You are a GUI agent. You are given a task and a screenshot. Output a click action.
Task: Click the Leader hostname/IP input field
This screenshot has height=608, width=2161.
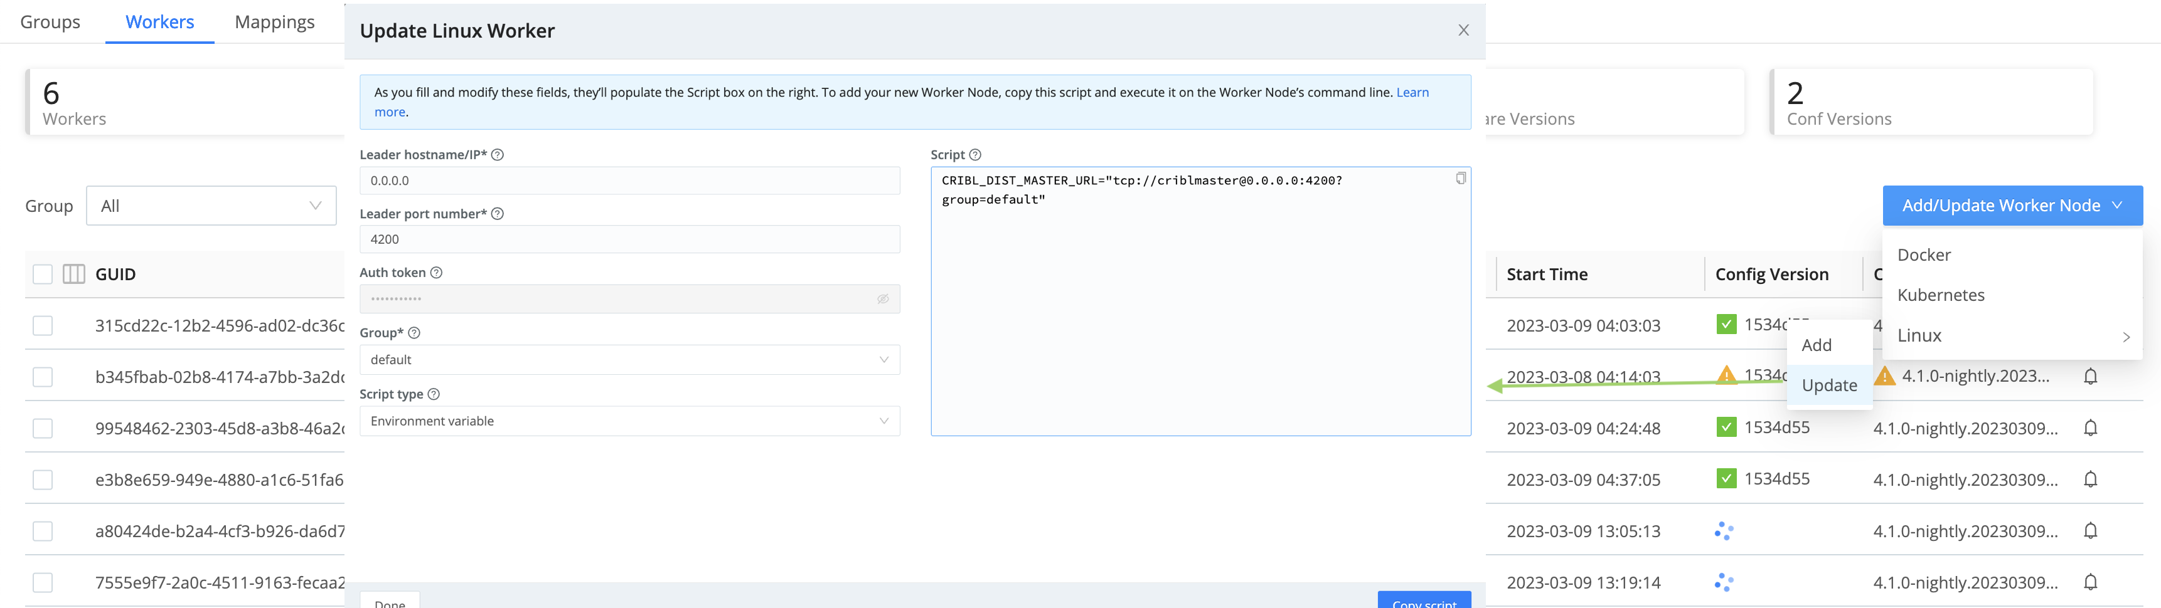click(629, 181)
